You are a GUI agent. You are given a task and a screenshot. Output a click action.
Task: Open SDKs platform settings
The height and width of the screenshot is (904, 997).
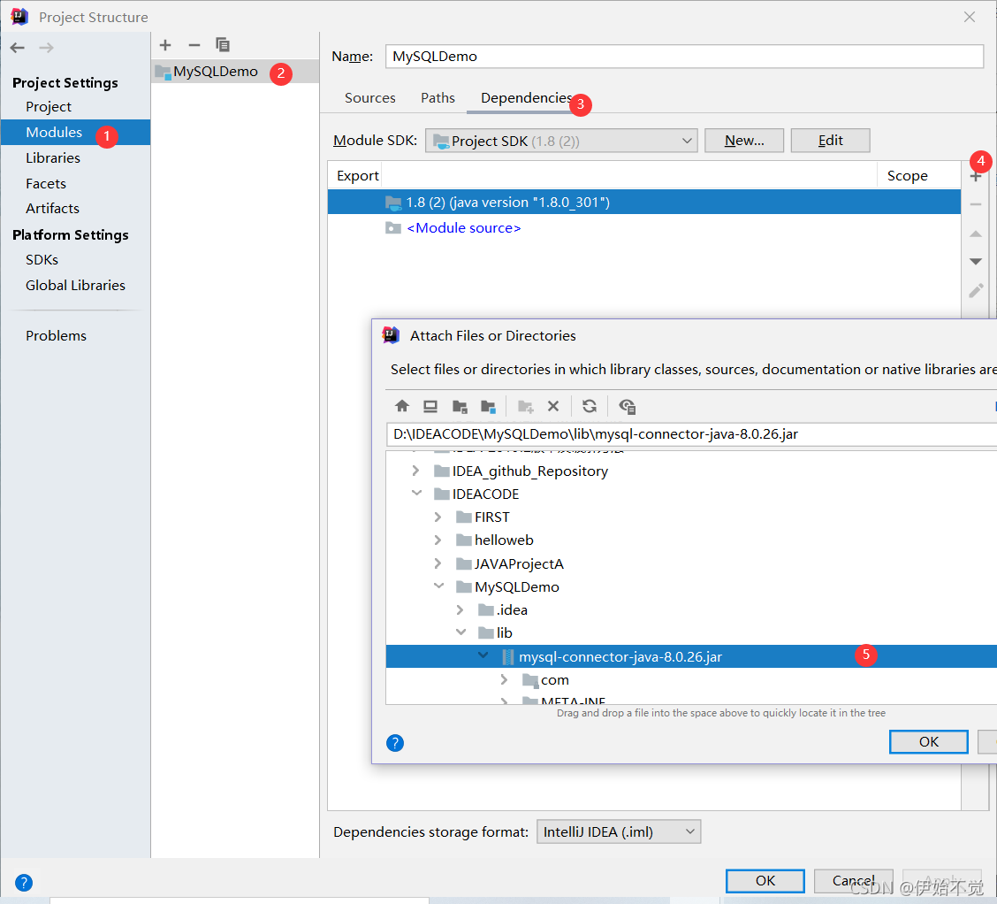pos(42,259)
